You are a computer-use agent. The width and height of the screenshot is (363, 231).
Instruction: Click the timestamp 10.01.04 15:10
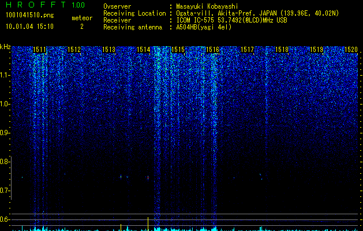(x=30, y=27)
